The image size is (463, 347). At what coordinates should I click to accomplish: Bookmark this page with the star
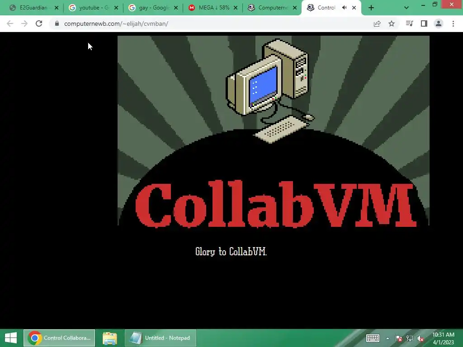tap(392, 23)
